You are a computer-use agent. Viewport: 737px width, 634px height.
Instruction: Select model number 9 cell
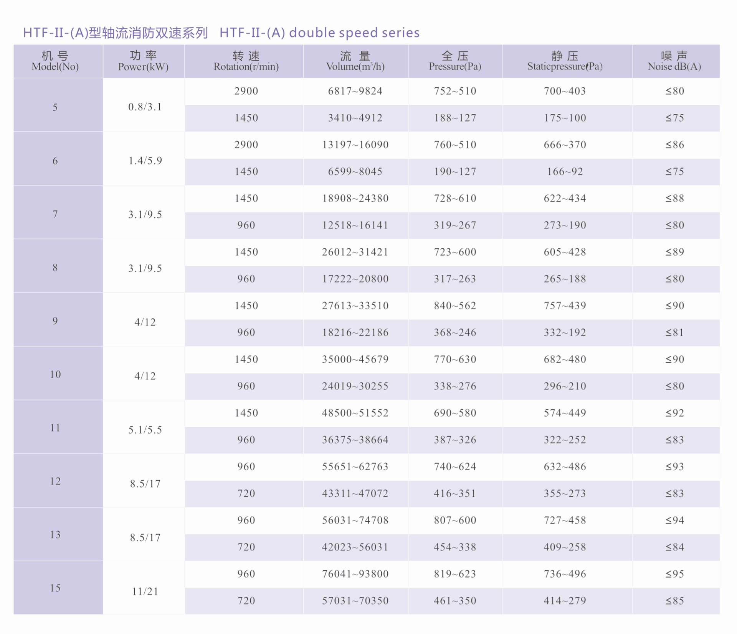click(x=58, y=320)
